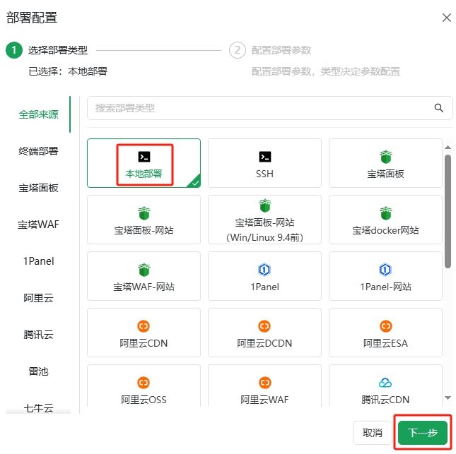Pick the 宝塔docker网站 deployment icon

[385, 213]
